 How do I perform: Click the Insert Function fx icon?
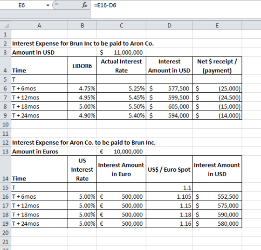(x=84, y=5)
